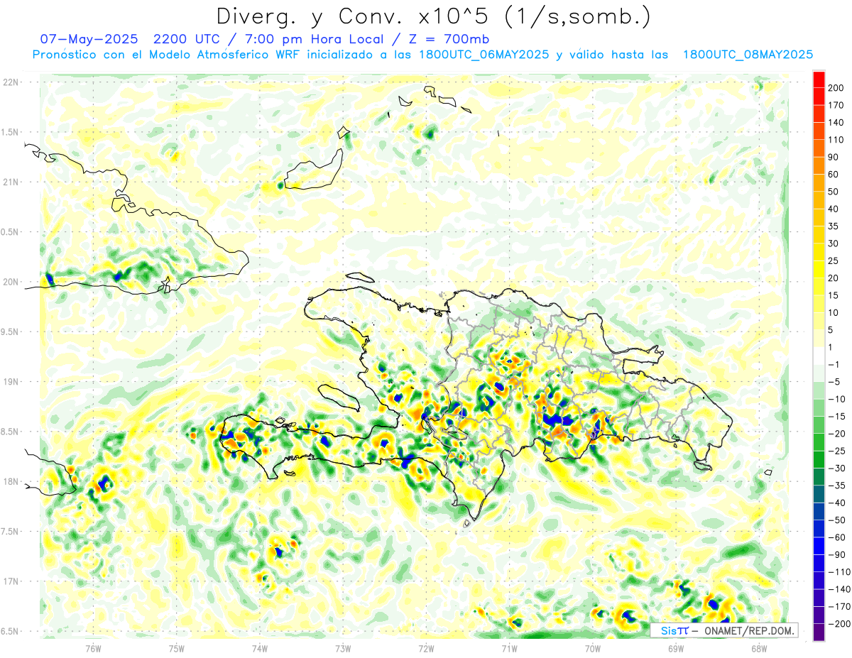
Task: Click the "72W" longitude label
Action: (x=426, y=648)
